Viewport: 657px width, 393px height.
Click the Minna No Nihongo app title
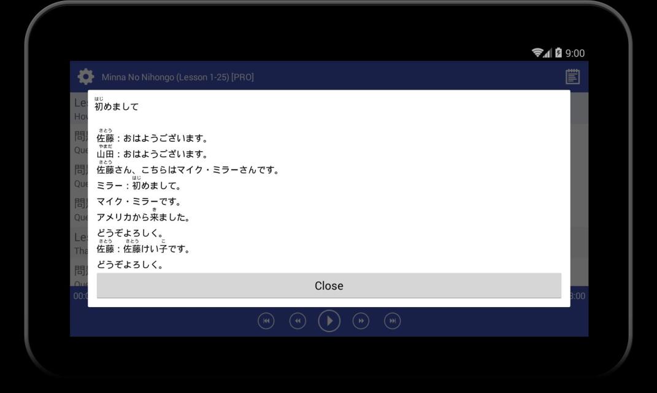click(178, 77)
